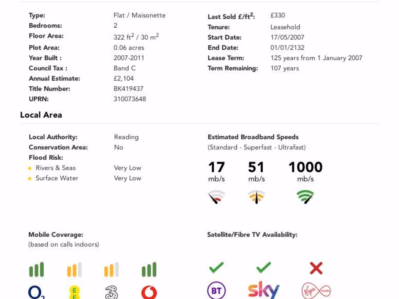Click the 1000 mb/s ultrafast speed value

305,167
